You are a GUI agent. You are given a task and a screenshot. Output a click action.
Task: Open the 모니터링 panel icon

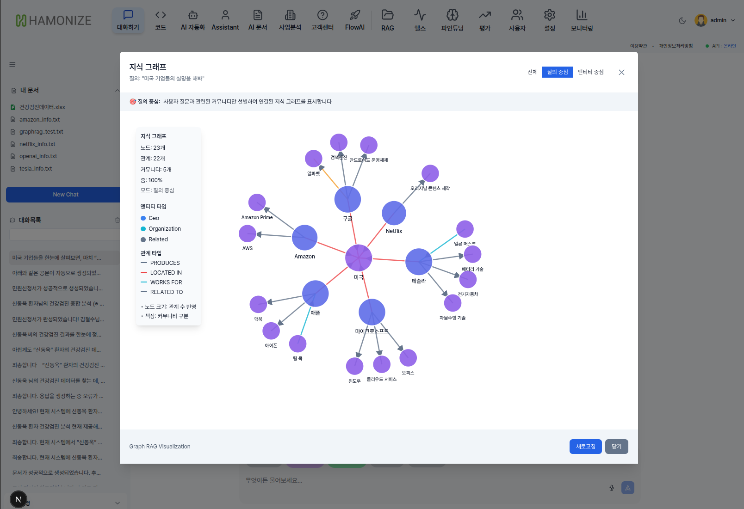coord(581,20)
